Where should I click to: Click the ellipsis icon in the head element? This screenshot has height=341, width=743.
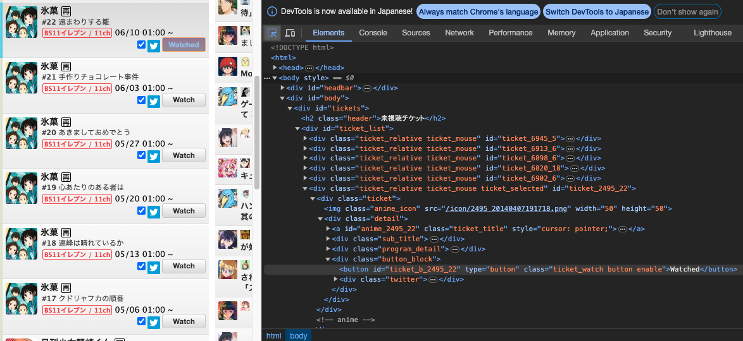point(309,68)
